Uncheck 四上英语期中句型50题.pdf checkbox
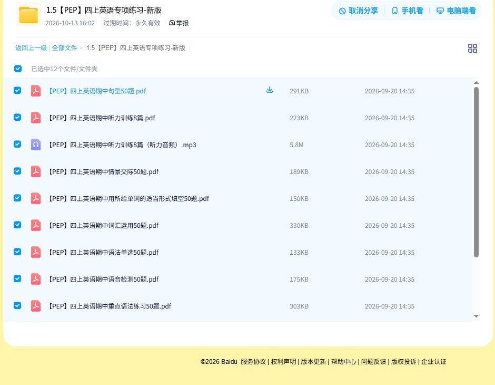The image size is (495, 385). [17, 90]
